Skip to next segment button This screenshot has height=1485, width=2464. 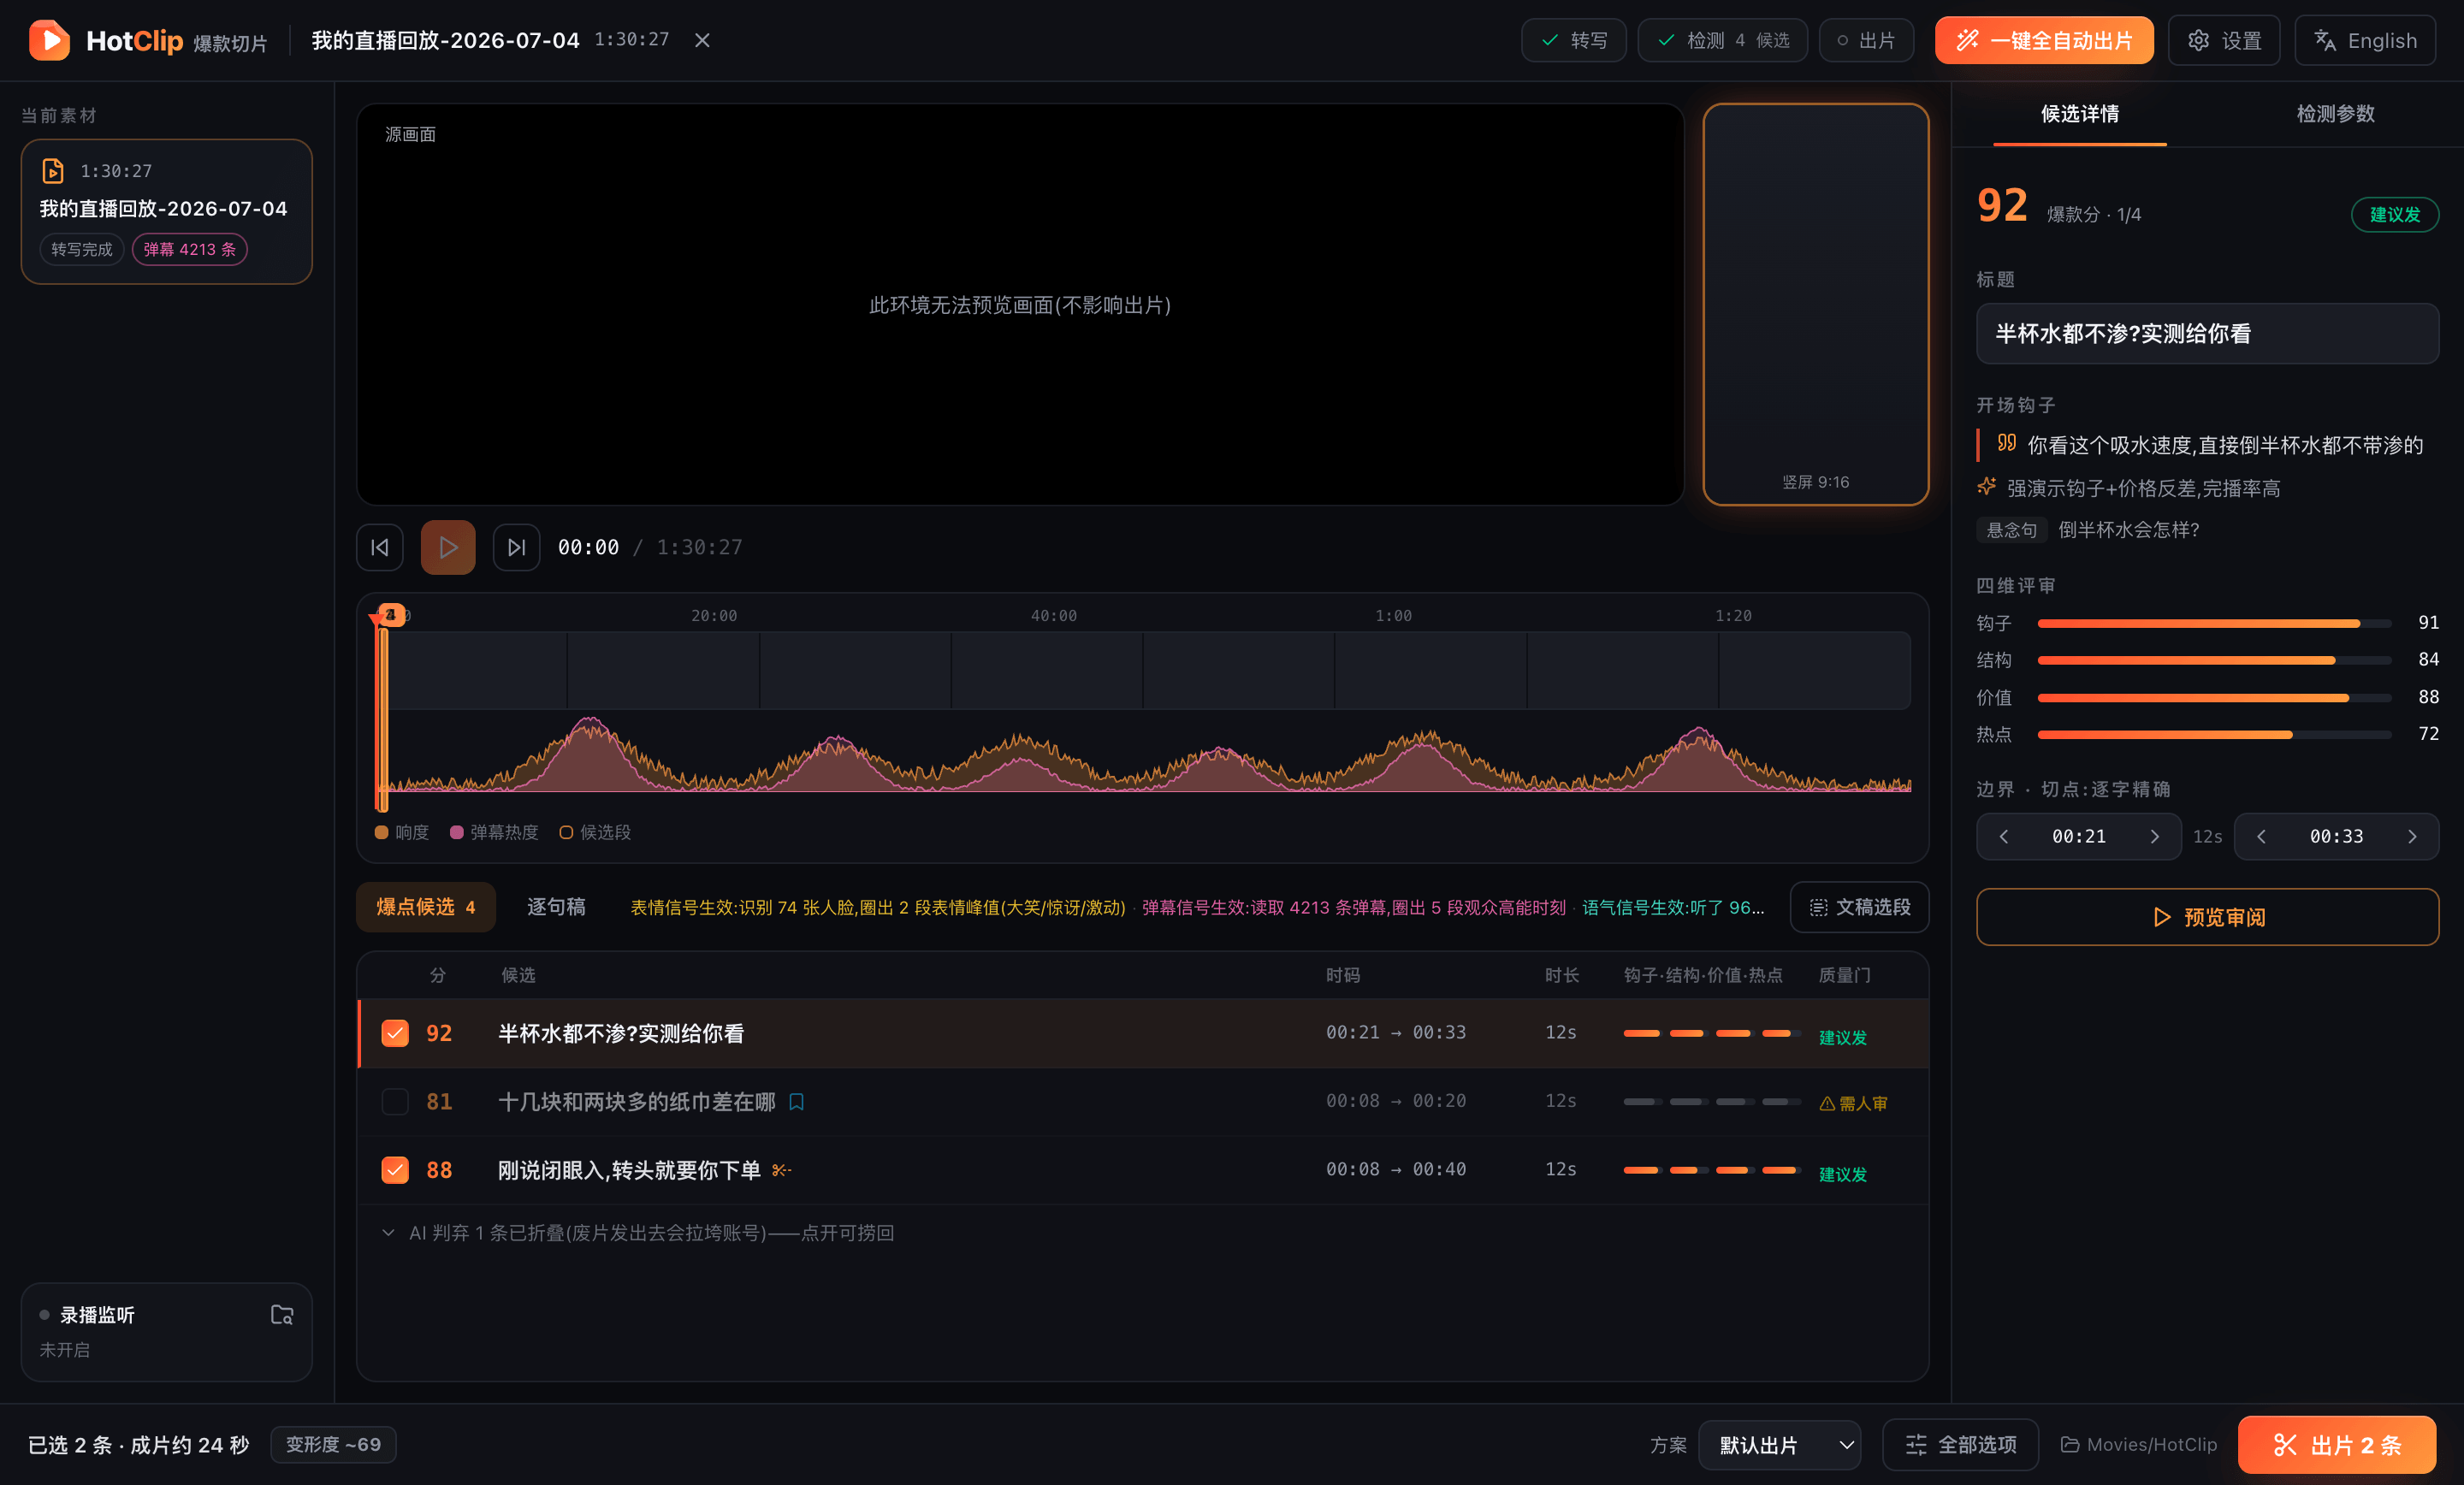click(516, 547)
